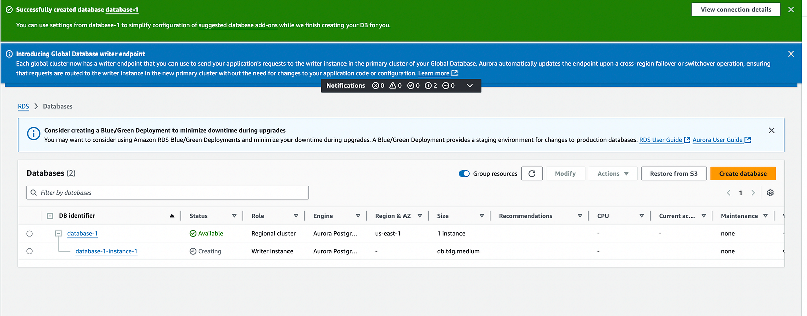Sort by the Current activity column
The image size is (807, 316).
click(704, 216)
